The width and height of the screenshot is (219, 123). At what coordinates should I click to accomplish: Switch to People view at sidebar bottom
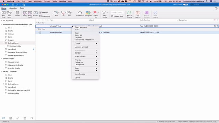18,118
